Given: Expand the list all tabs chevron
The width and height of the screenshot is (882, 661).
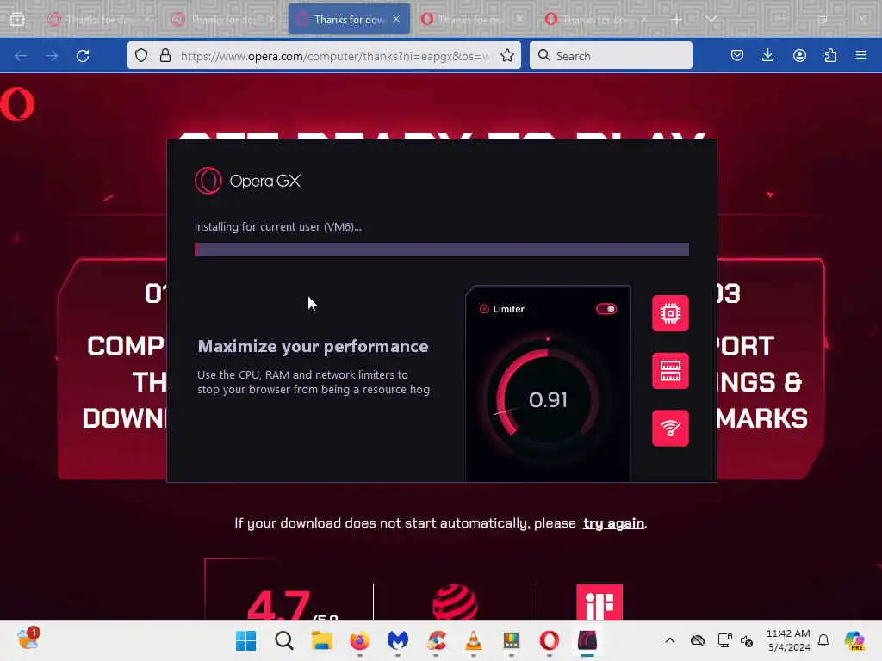Looking at the screenshot, I should pyautogui.click(x=711, y=19).
